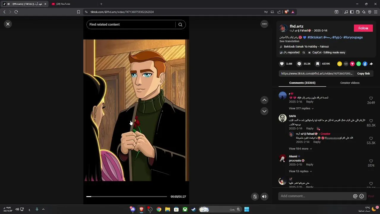
Task: Click in the video progress bar
Action: tap(126, 196)
